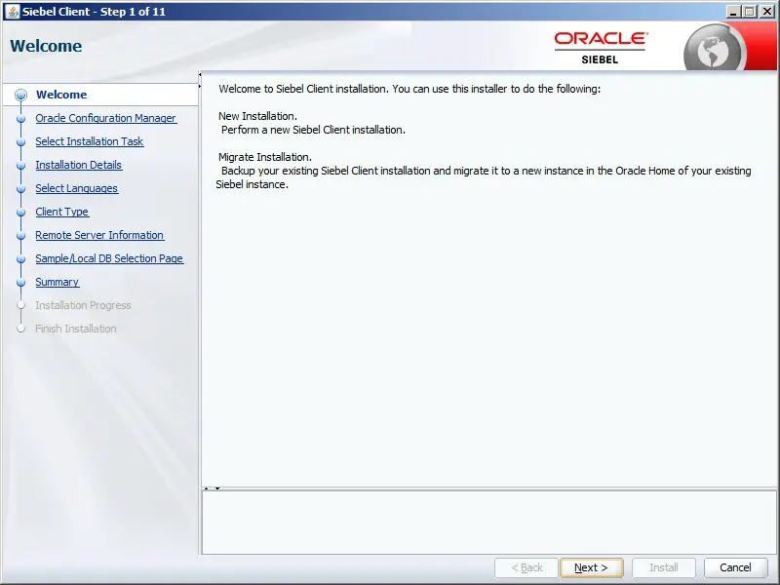Maximize the Siebel Client installer window
The height and width of the screenshot is (585, 780).
750,12
